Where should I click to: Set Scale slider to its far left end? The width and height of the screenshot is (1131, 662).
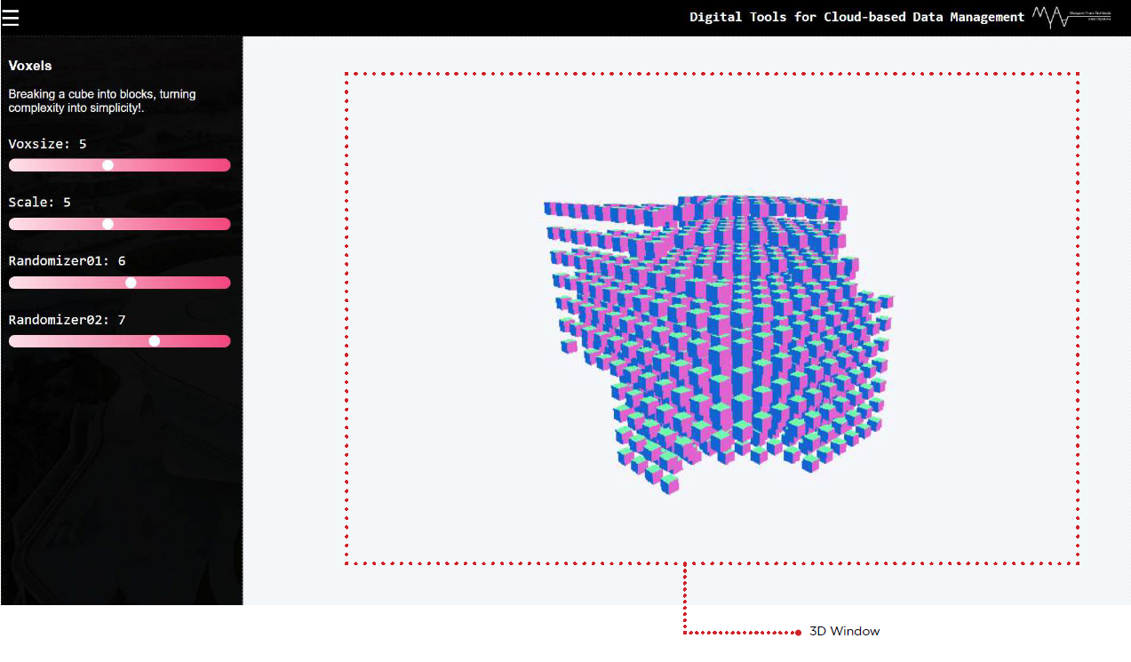coord(12,224)
